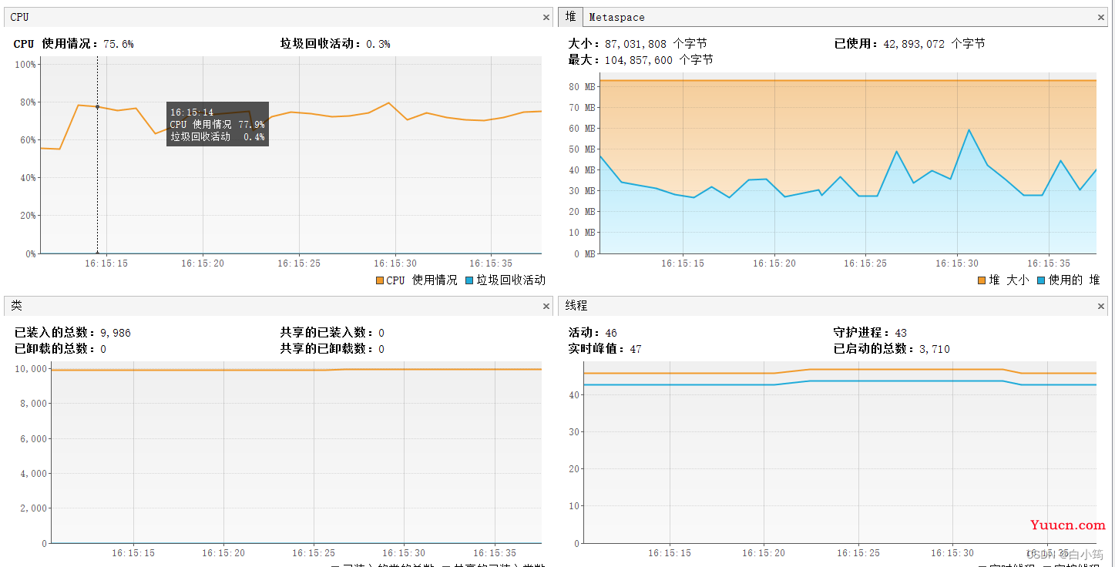Select the 堆 tab
Image resolution: width=1115 pixels, height=567 pixels.
(x=570, y=17)
